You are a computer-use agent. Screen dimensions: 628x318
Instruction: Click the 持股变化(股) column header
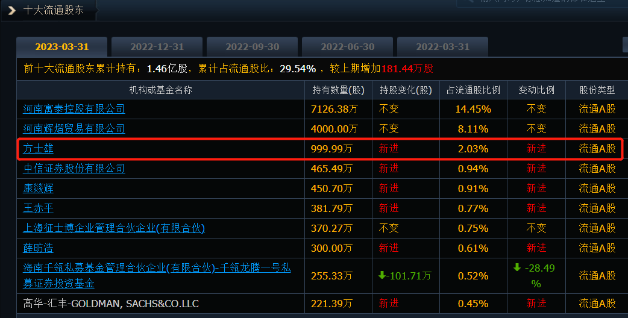[x=406, y=90]
